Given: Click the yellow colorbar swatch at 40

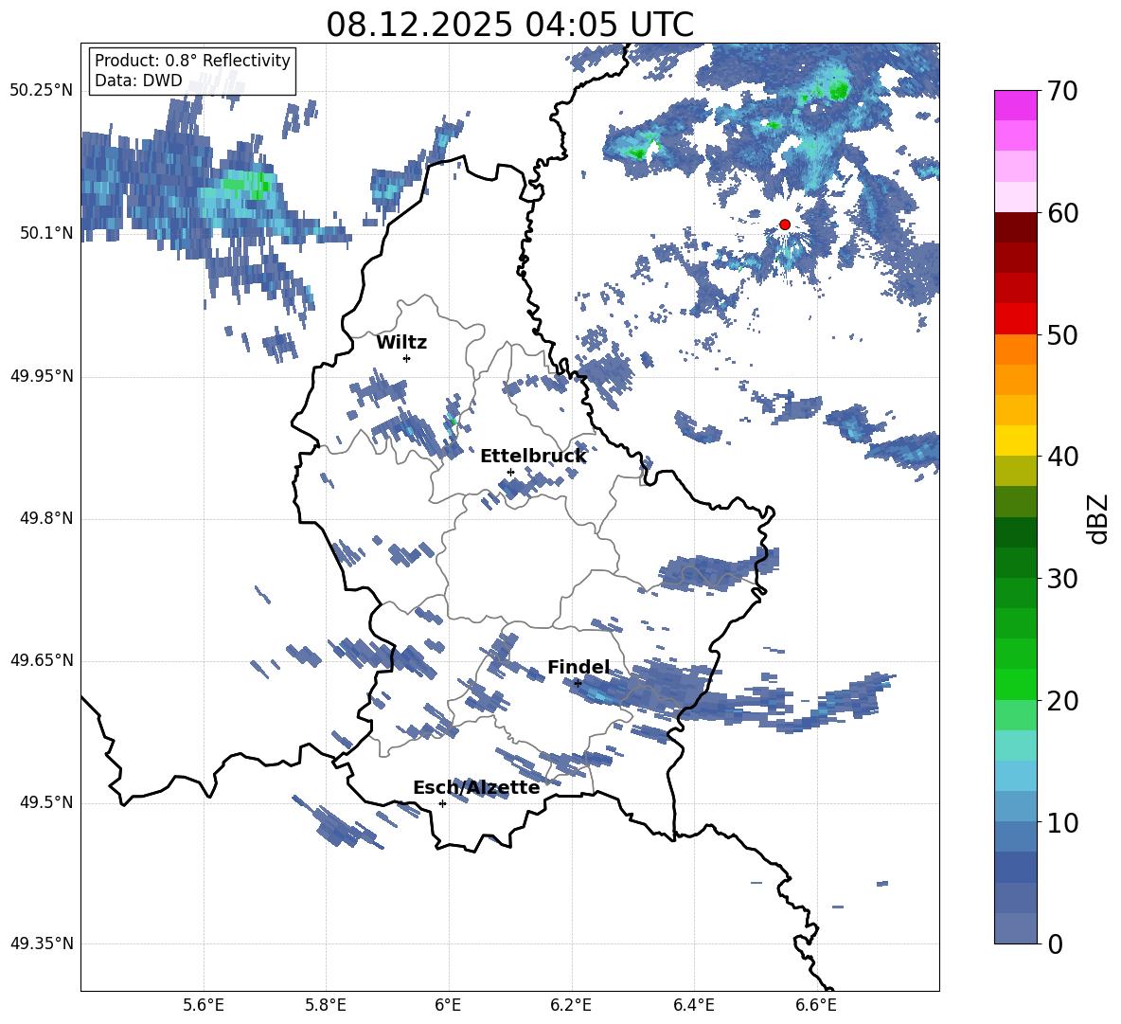Looking at the screenshot, I should click(x=1015, y=440).
